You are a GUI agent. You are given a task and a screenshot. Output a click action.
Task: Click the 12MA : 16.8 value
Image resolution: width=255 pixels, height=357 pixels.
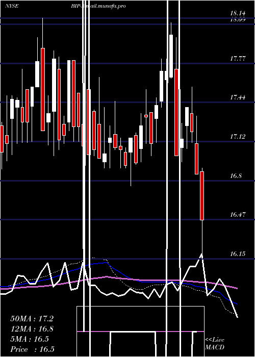[32, 329]
